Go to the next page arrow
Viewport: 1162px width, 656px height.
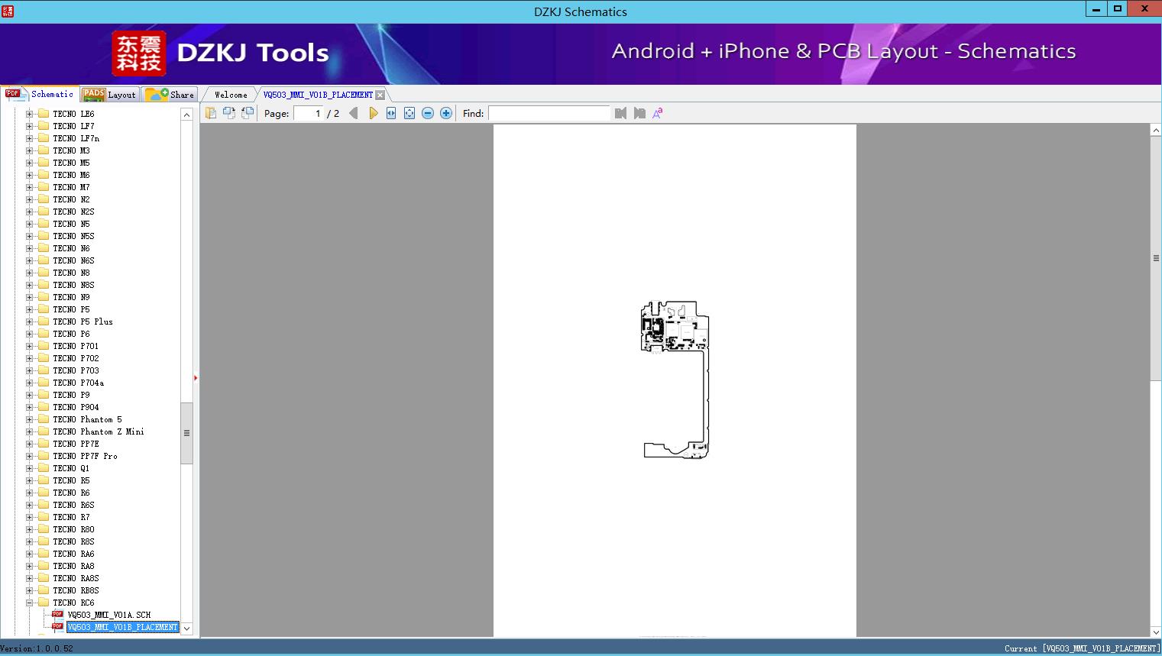click(x=373, y=113)
